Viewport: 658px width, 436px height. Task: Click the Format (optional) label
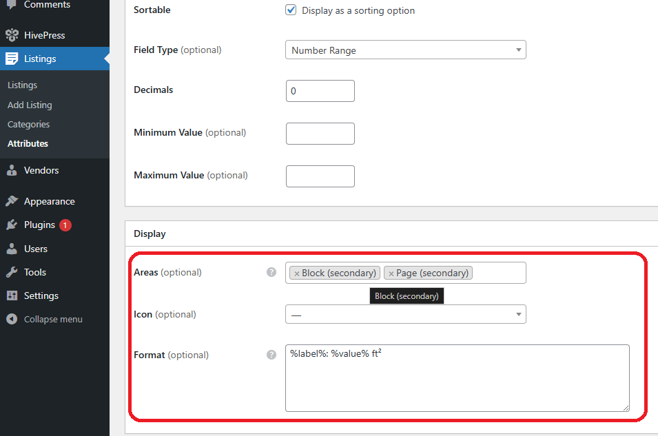tap(171, 355)
